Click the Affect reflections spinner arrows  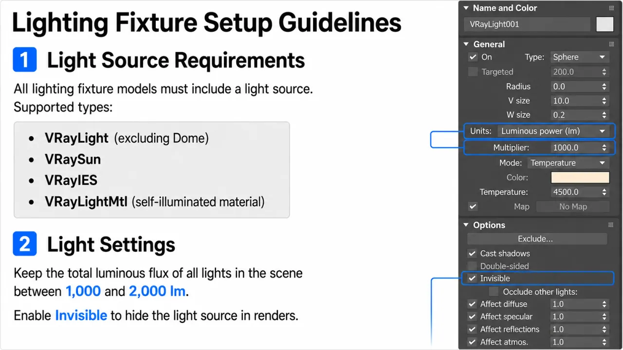tap(605, 330)
